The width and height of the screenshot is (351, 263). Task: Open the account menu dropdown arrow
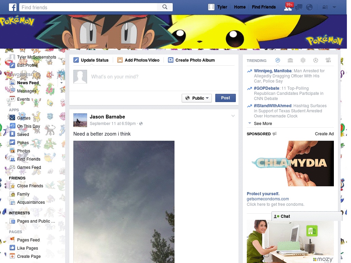click(x=334, y=8)
